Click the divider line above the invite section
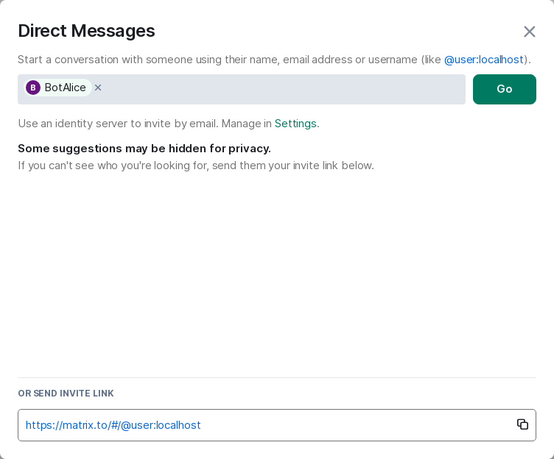This screenshot has width=554, height=459. tap(276, 377)
